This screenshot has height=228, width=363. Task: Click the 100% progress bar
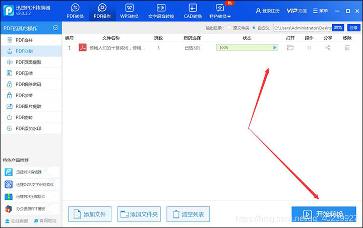point(247,48)
